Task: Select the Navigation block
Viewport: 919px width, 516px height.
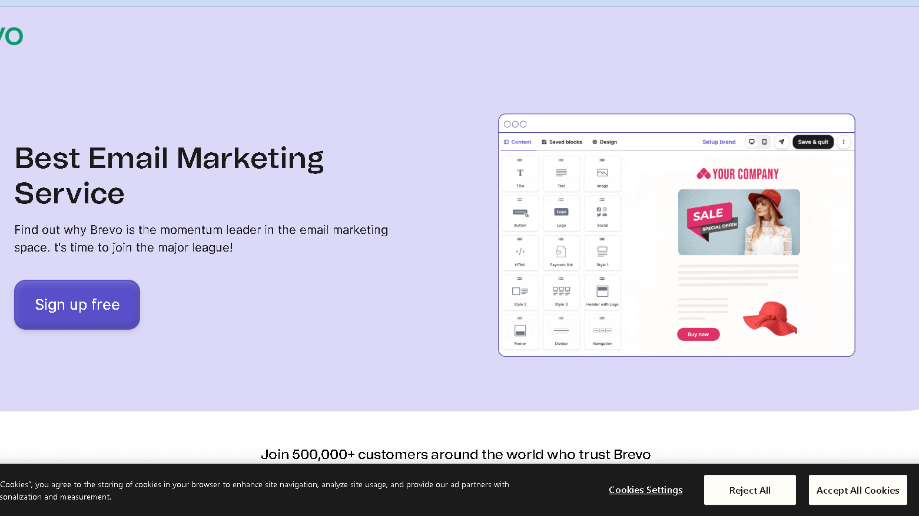Action: coord(602,331)
